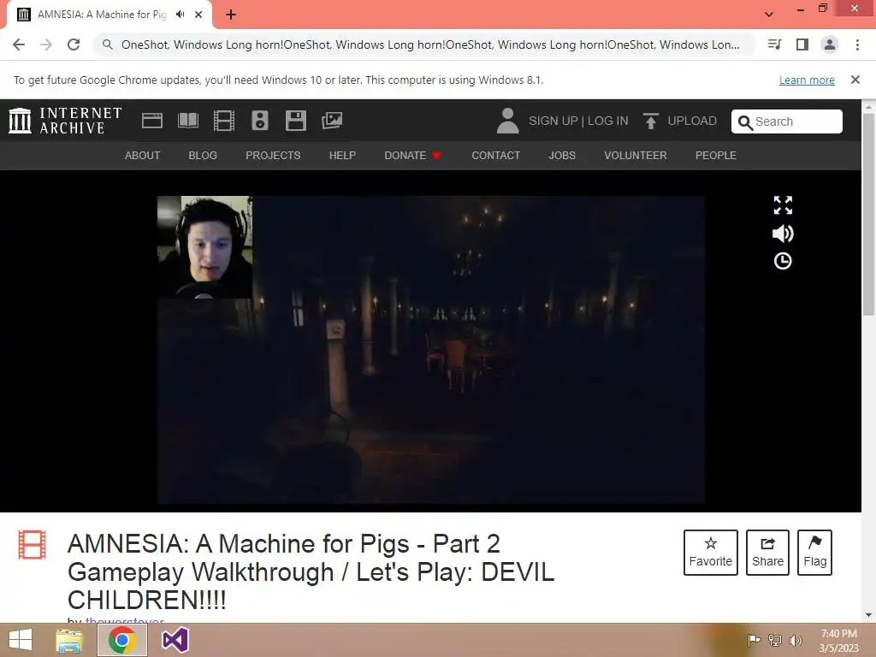Open Chrome profile icon
The width and height of the screenshot is (876, 657).
coord(830,44)
